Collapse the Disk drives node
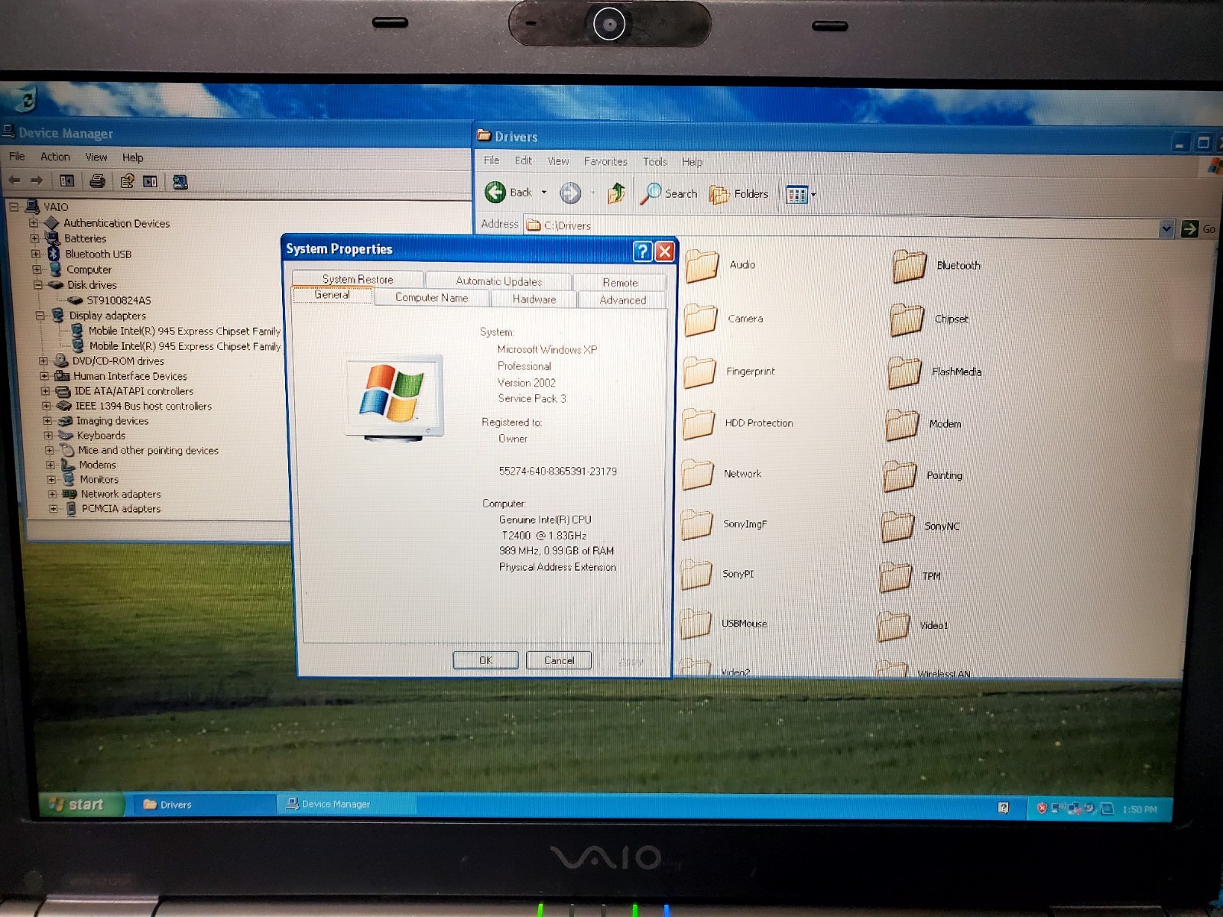Image resolution: width=1223 pixels, height=917 pixels. point(37,285)
